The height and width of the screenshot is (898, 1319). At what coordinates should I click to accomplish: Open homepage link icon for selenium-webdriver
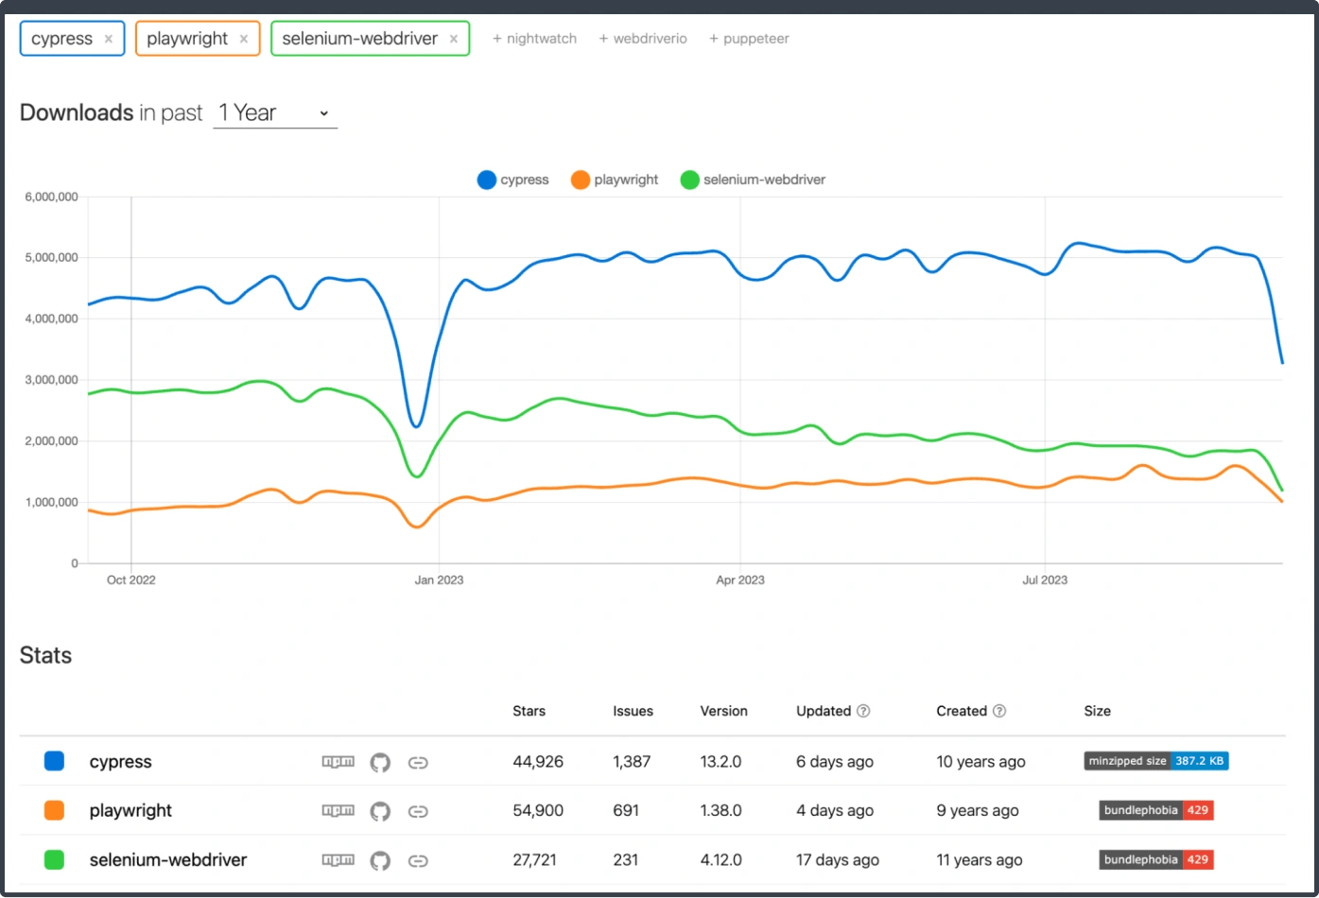point(418,860)
